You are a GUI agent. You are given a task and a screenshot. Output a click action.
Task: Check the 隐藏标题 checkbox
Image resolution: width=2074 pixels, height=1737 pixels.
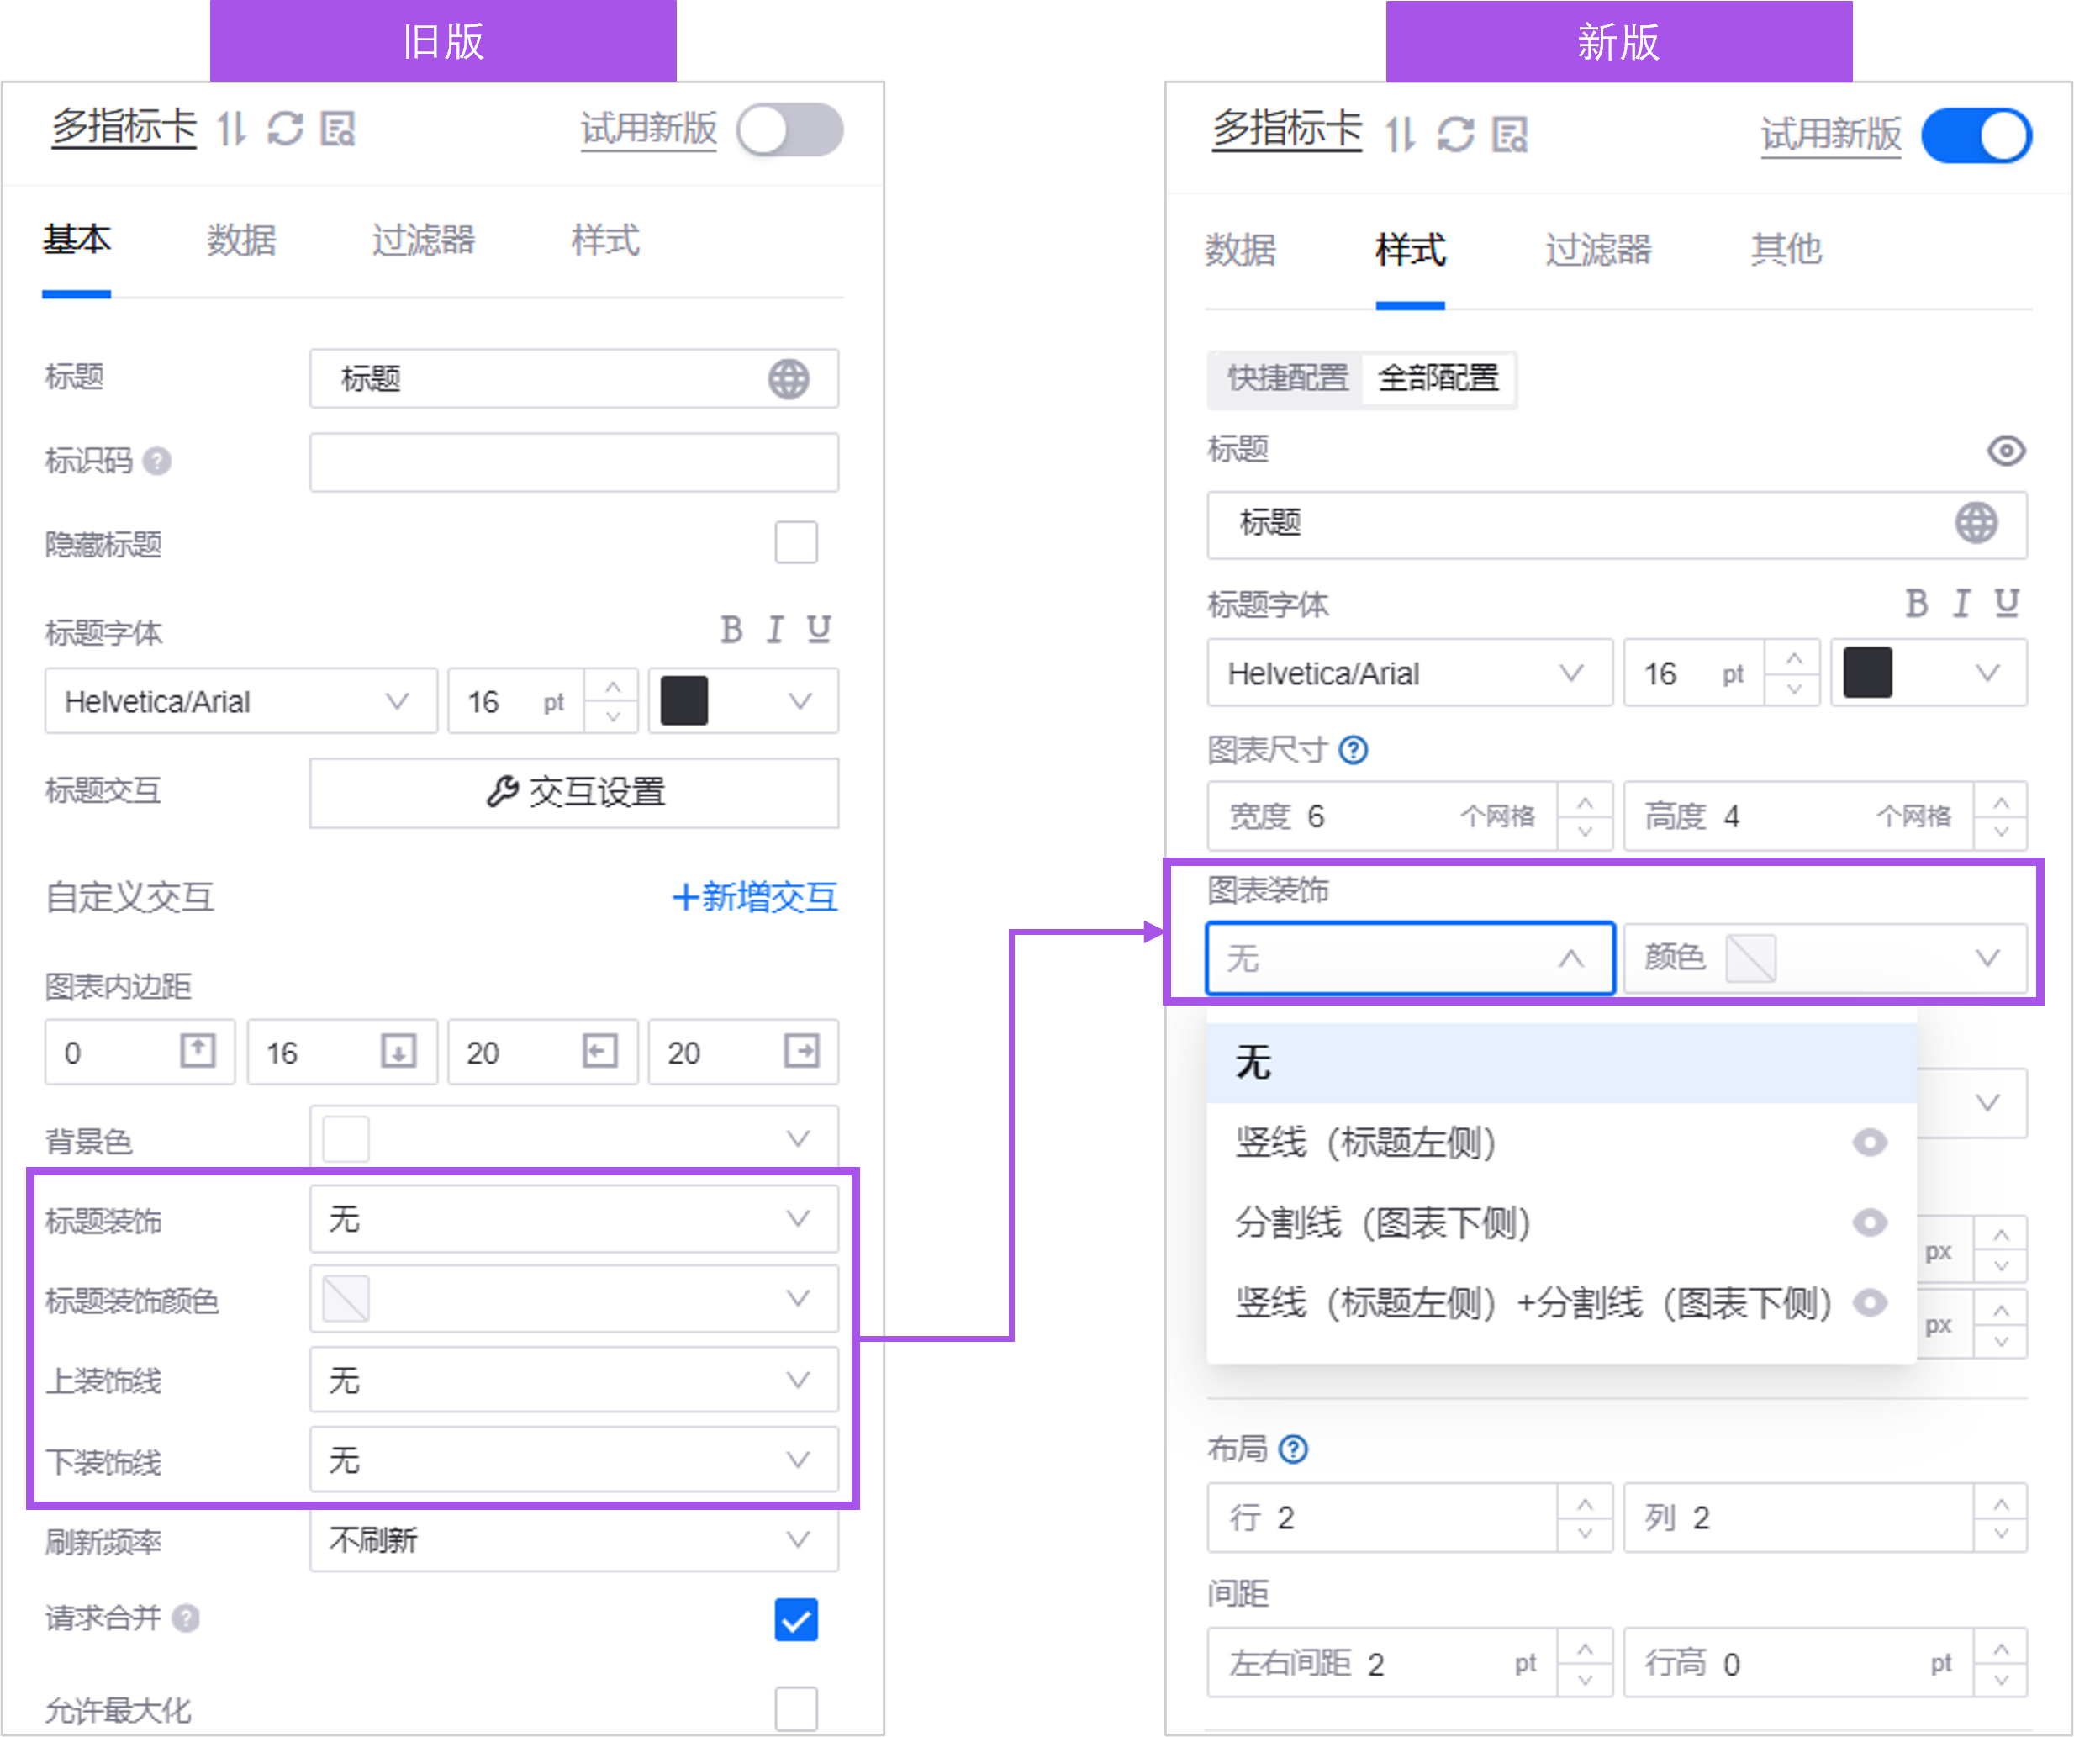tap(796, 542)
